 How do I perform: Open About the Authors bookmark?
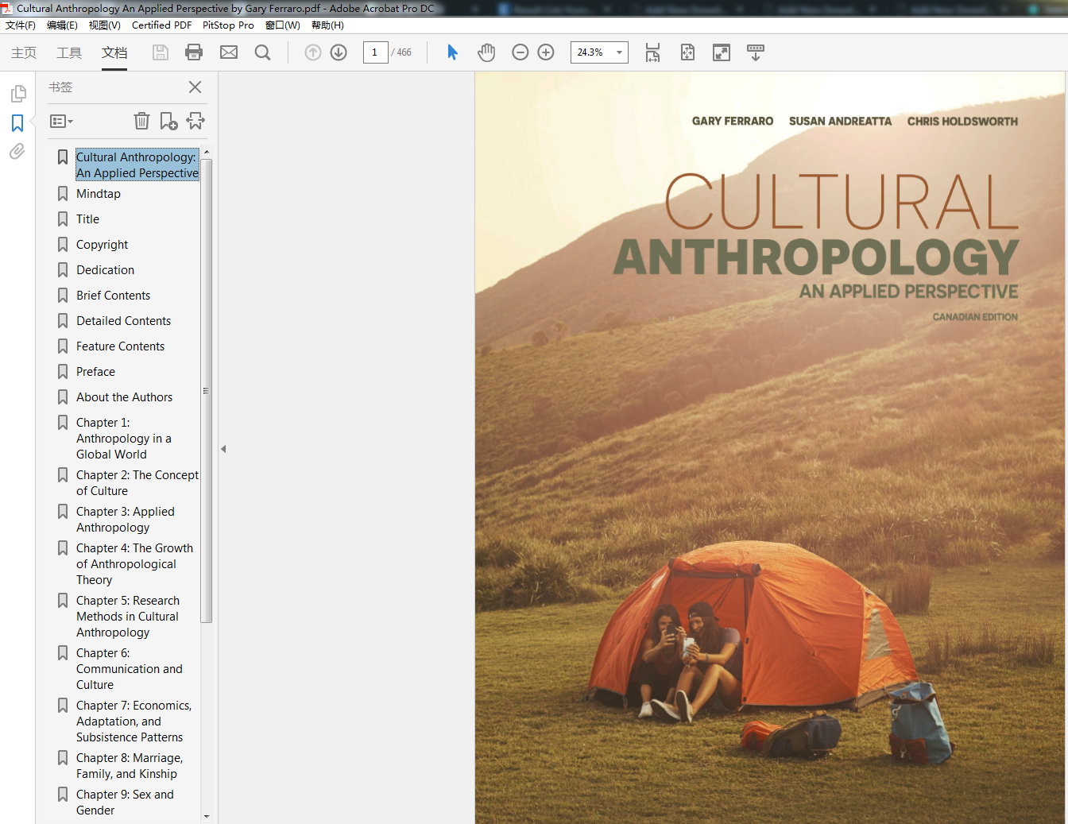click(x=124, y=397)
